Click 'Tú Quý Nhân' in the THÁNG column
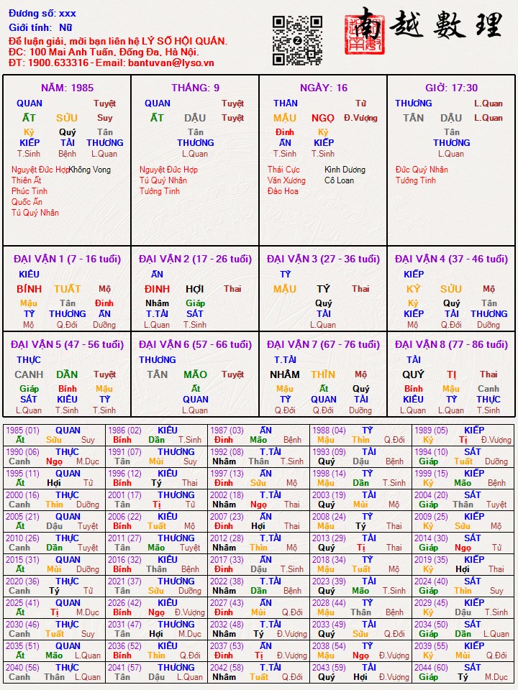 (x=163, y=180)
